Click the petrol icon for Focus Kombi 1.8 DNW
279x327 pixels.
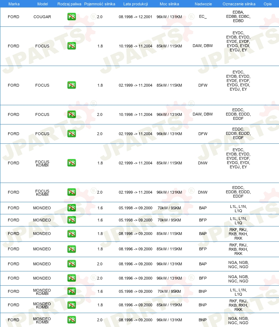[72, 163]
